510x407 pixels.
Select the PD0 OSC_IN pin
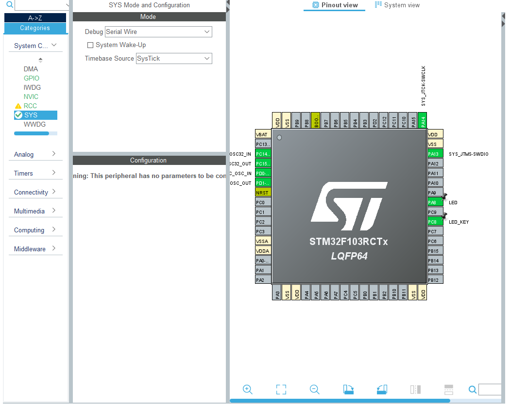tap(263, 174)
